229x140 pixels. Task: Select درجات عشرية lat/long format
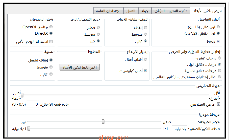219,58
